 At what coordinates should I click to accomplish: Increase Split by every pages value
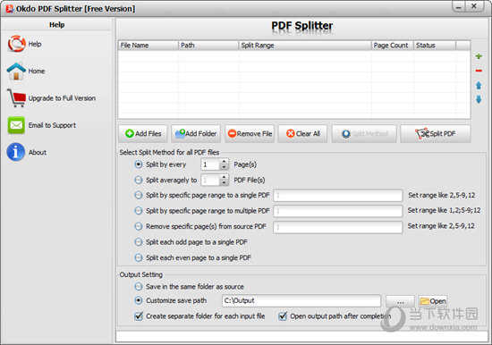pos(224,162)
